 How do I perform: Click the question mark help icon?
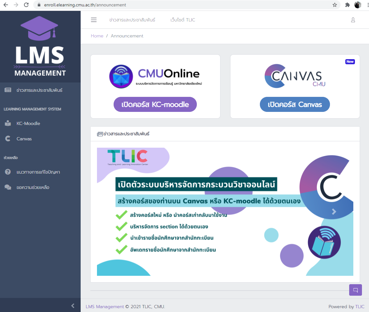(x=8, y=172)
